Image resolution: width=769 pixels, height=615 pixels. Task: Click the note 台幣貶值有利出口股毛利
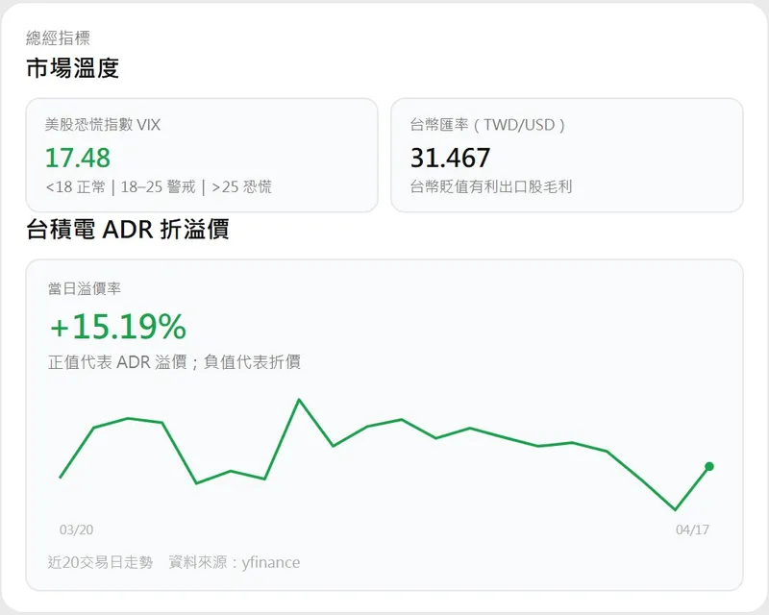coord(491,186)
